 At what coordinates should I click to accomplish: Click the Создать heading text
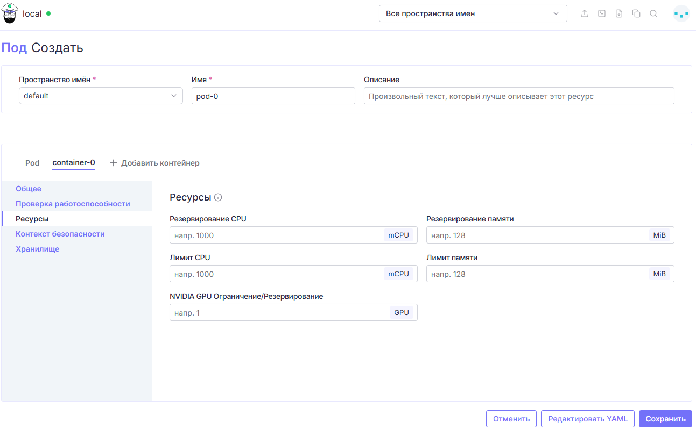(x=57, y=48)
